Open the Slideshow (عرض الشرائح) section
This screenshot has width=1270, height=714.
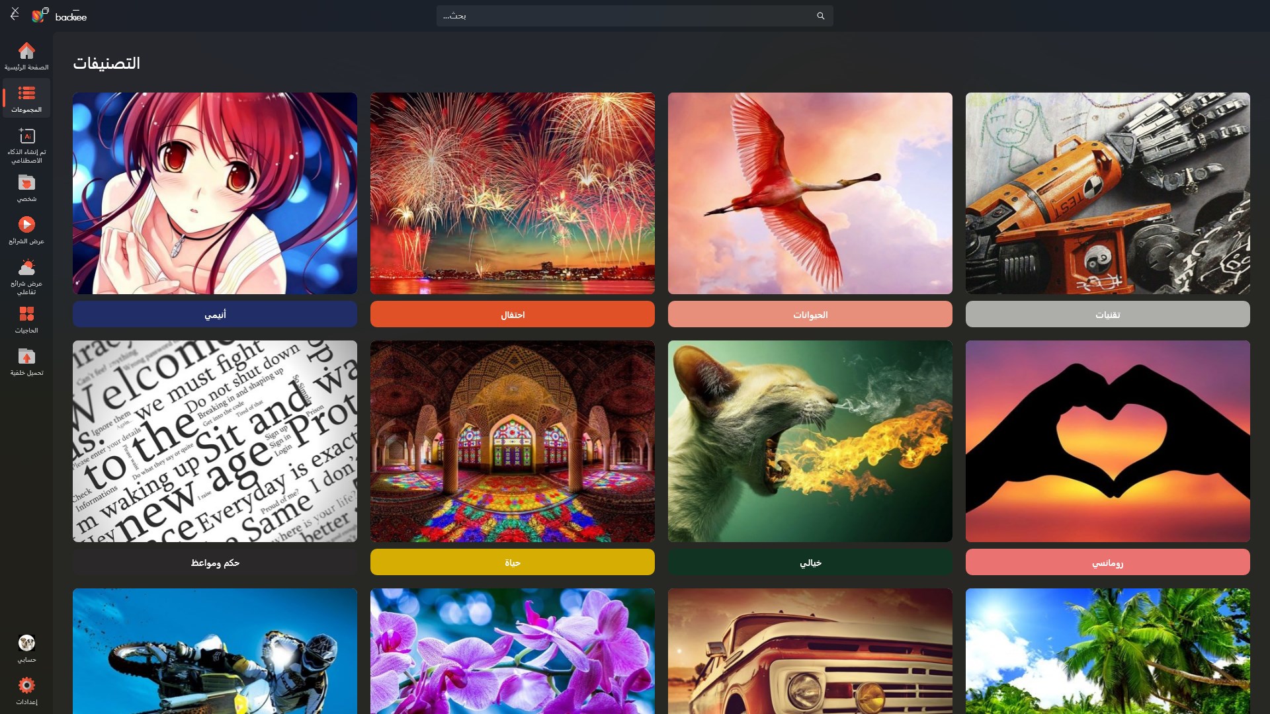[26, 230]
